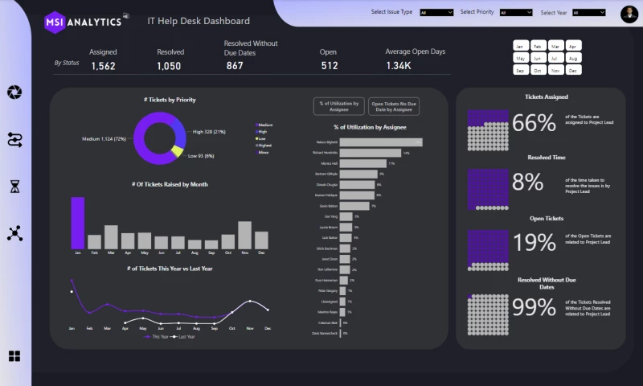Select the Sep month slicer tile
Viewport: 643px width, 386px height.
pos(520,70)
